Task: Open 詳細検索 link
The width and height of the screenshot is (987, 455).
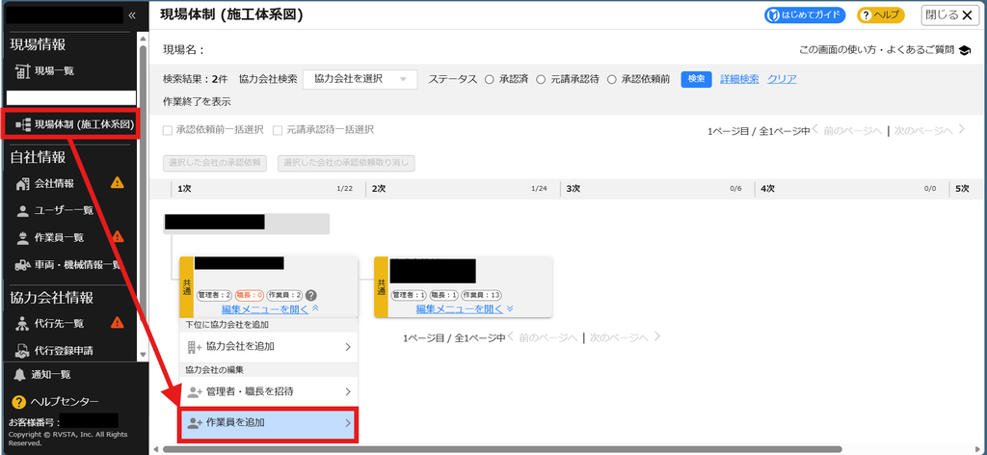Action: click(x=739, y=79)
